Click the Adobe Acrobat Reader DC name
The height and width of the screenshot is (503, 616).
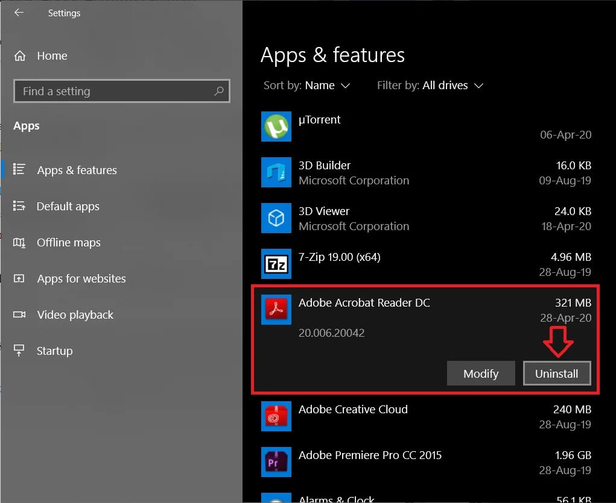[364, 303]
